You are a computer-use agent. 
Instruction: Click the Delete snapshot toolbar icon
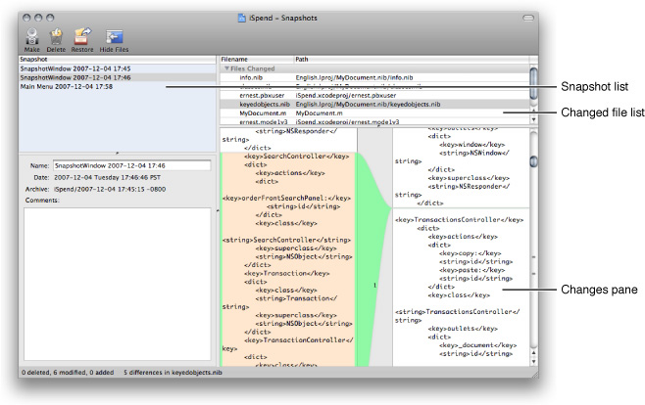57,37
